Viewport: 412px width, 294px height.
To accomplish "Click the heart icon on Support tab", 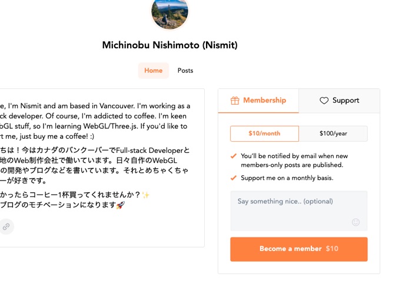I will tap(324, 101).
